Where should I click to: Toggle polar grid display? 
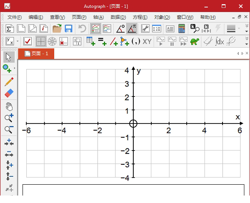(x=52, y=41)
